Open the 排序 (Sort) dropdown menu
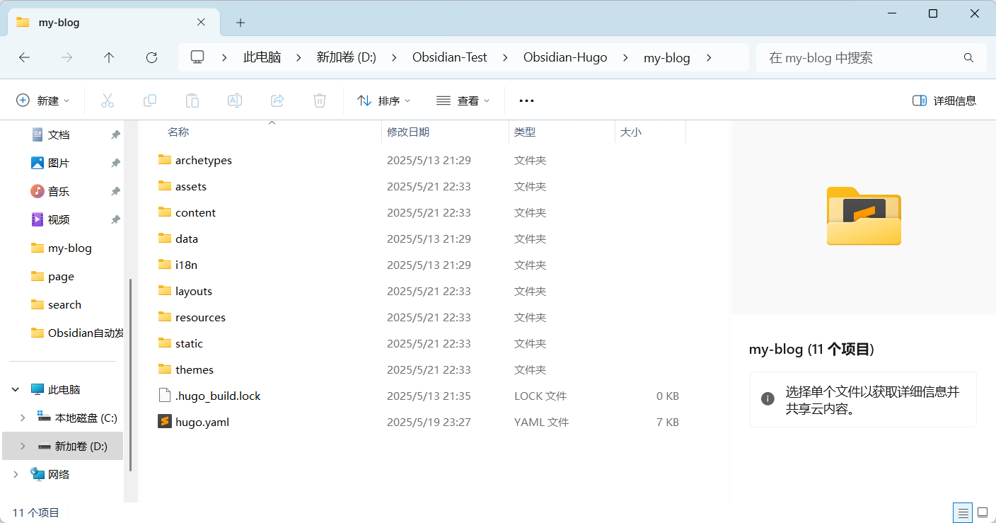Viewport: 996px width, 523px height. click(x=384, y=100)
